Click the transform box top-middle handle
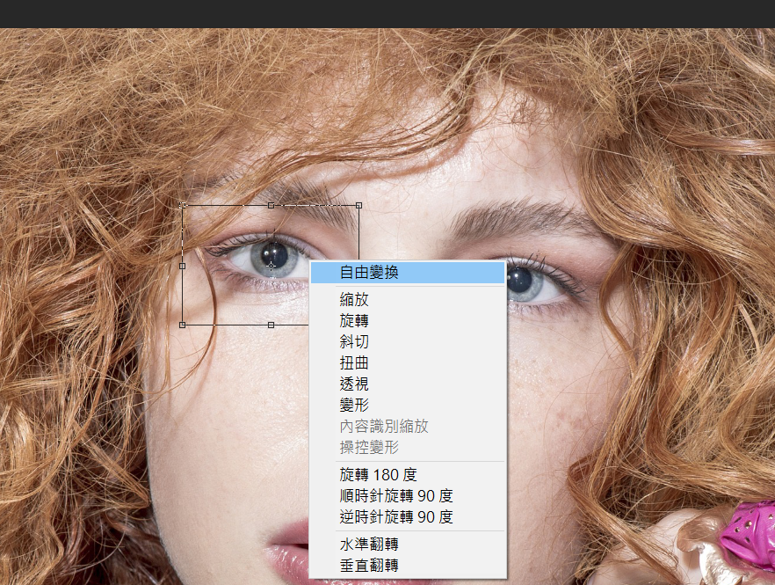Image resolution: width=775 pixels, height=585 pixels. [271, 205]
